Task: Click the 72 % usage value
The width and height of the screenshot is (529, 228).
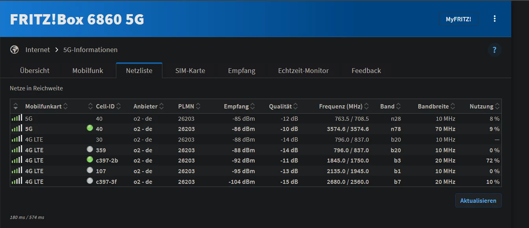Action: (493, 160)
